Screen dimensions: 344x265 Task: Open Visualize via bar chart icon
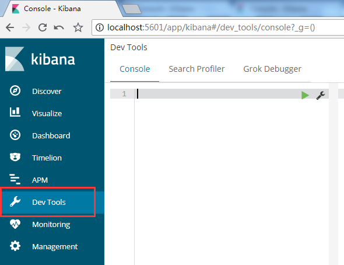[x=15, y=112]
